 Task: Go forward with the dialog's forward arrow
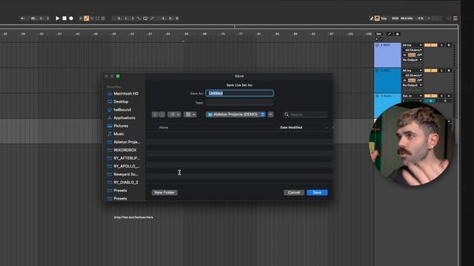click(162, 115)
